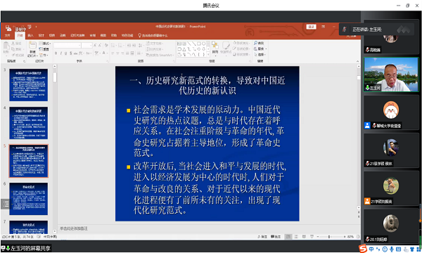Open the Arrange shapes tool
The height and width of the screenshot is (253, 422).
215,48
